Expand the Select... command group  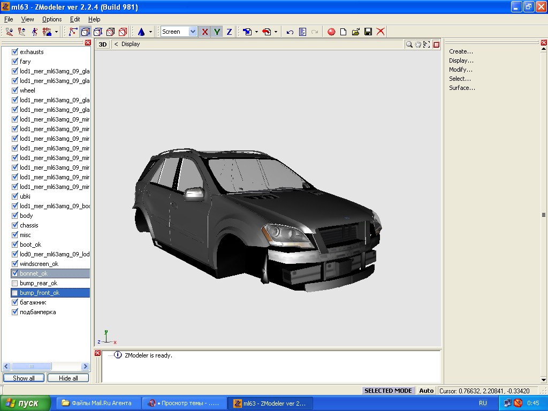click(460, 79)
